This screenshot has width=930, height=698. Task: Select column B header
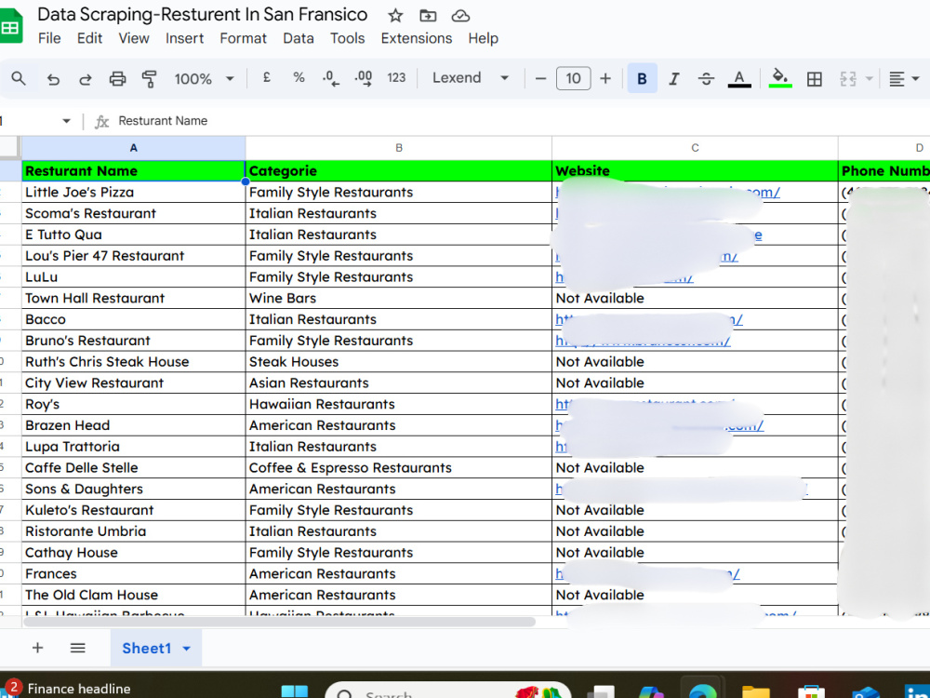coord(399,148)
